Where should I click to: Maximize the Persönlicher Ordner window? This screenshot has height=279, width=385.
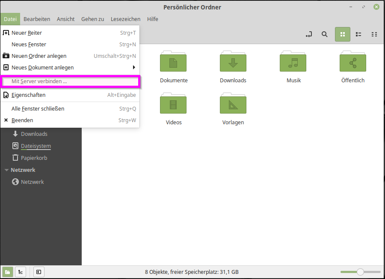click(x=364, y=7)
